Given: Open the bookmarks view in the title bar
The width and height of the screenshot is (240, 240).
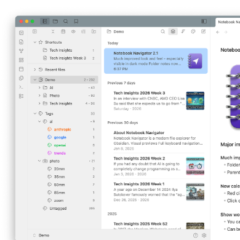Looking at the screenshot, I should click(76, 21).
